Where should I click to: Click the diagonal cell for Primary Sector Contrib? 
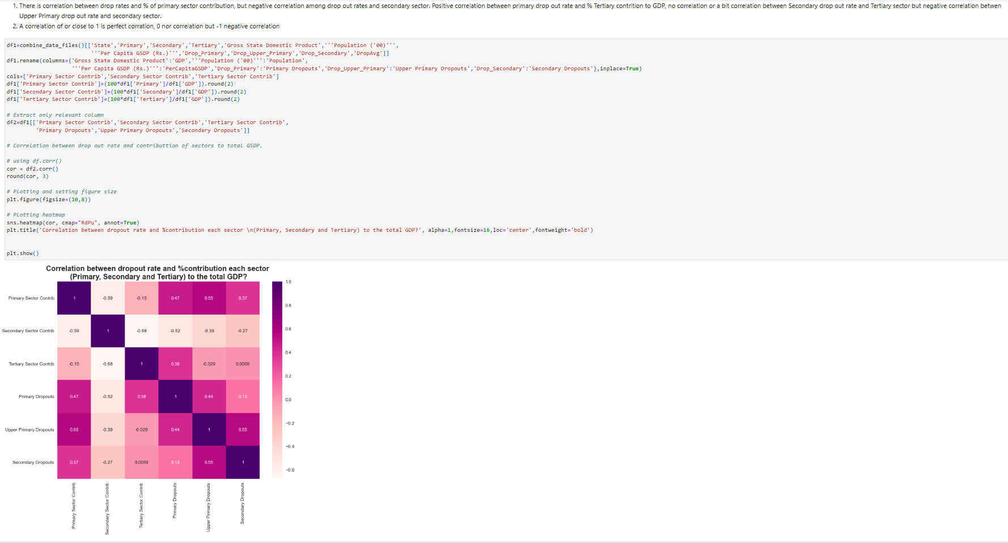point(74,298)
